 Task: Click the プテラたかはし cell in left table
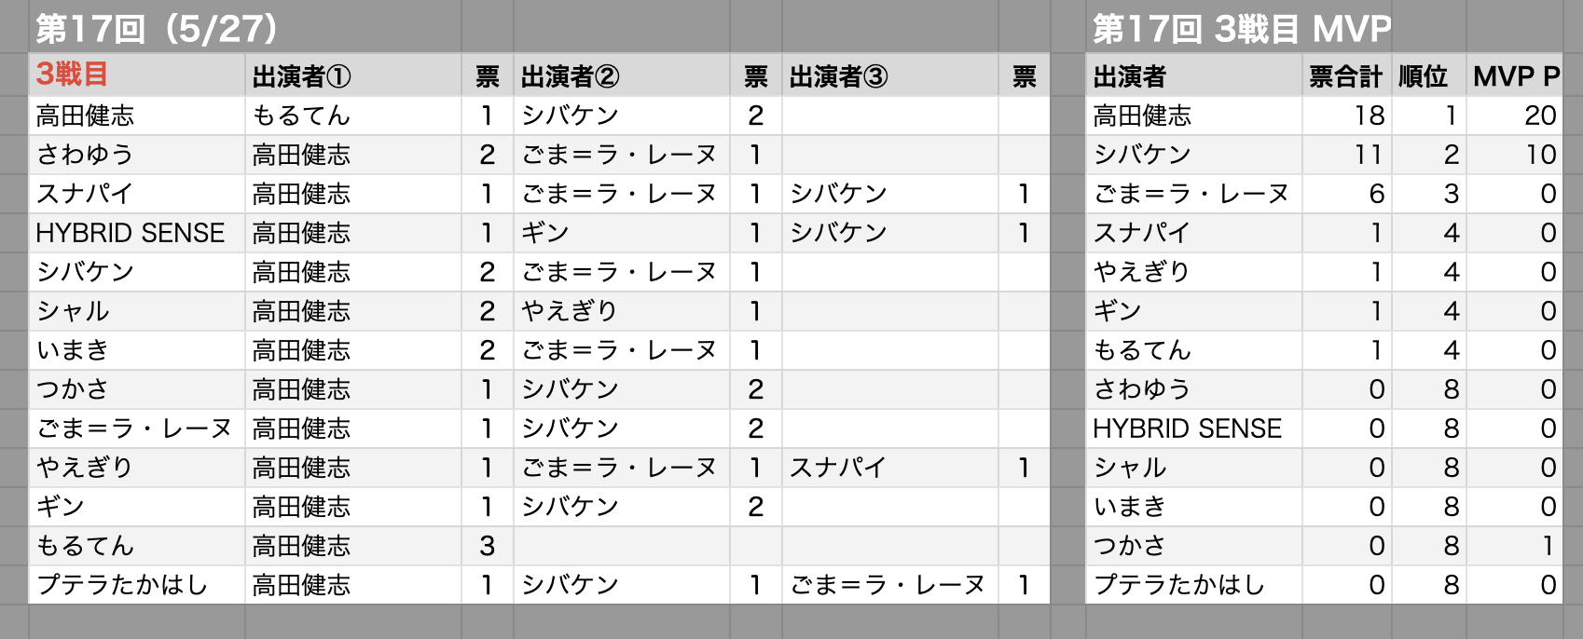click(x=137, y=585)
